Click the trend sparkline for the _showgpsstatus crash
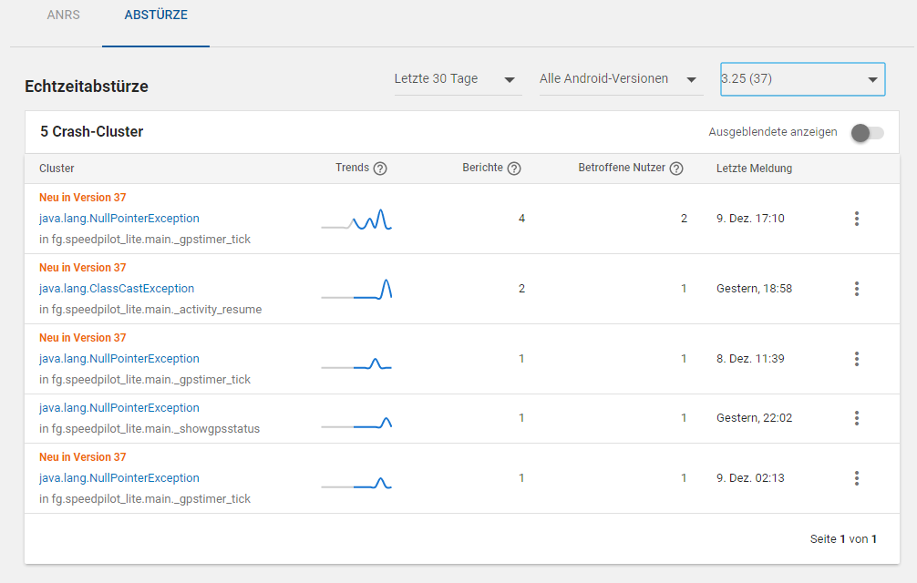Screen dimensions: 917x583 point(356,423)
